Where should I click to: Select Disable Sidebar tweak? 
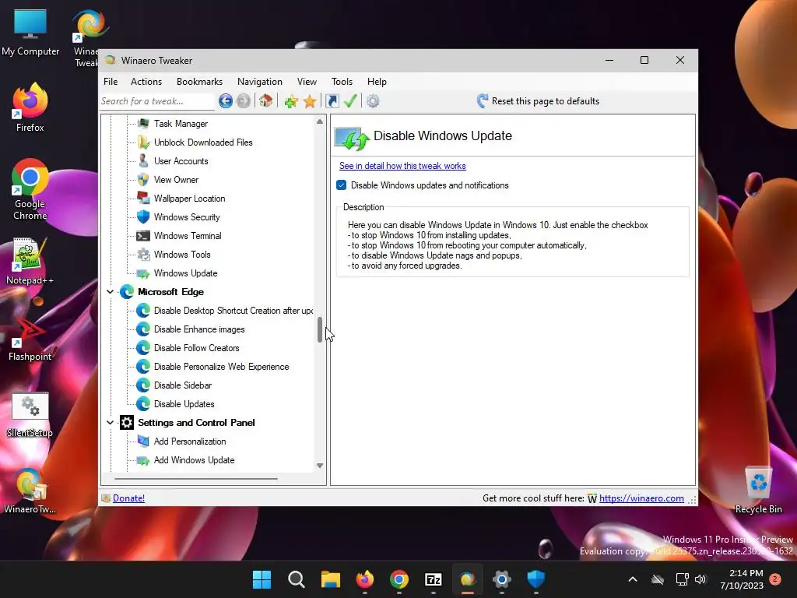[x=183, y=385]
